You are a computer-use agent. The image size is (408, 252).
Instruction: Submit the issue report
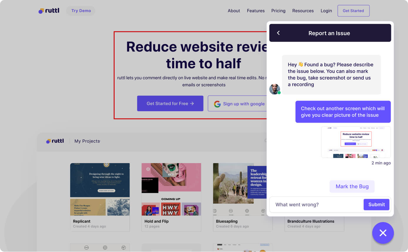coord(377,204)
